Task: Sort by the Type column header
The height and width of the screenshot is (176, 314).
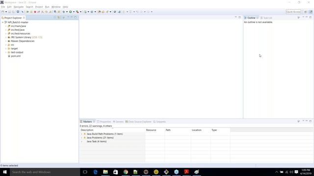Action: pos(220,130)
